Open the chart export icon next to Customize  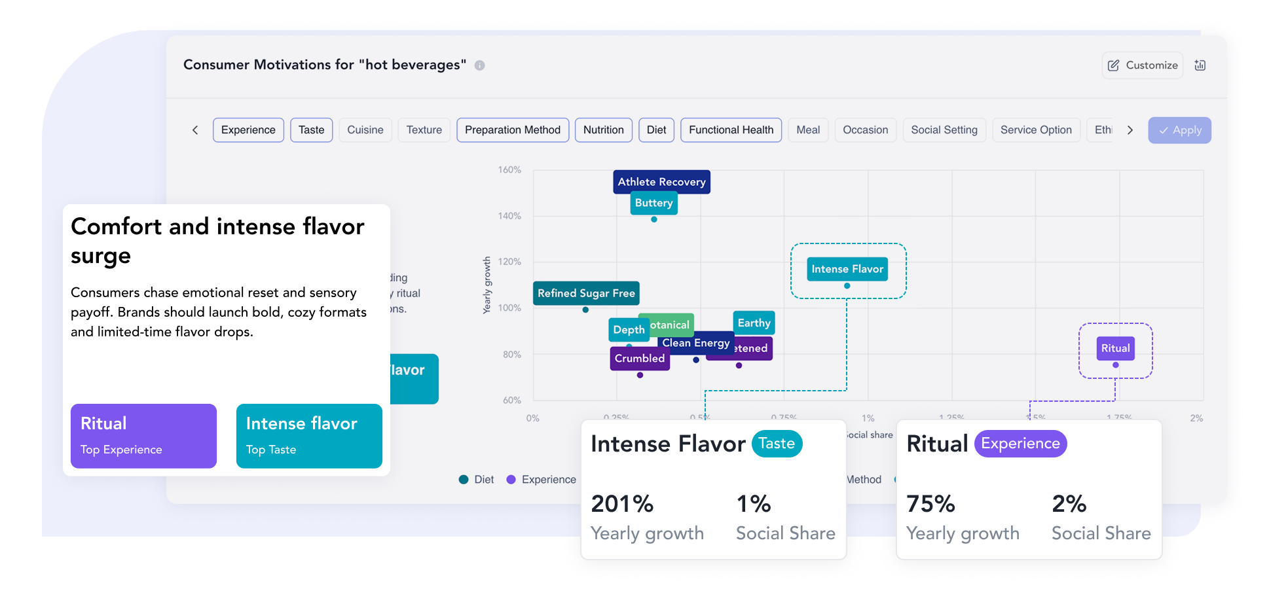[1200, 65]
